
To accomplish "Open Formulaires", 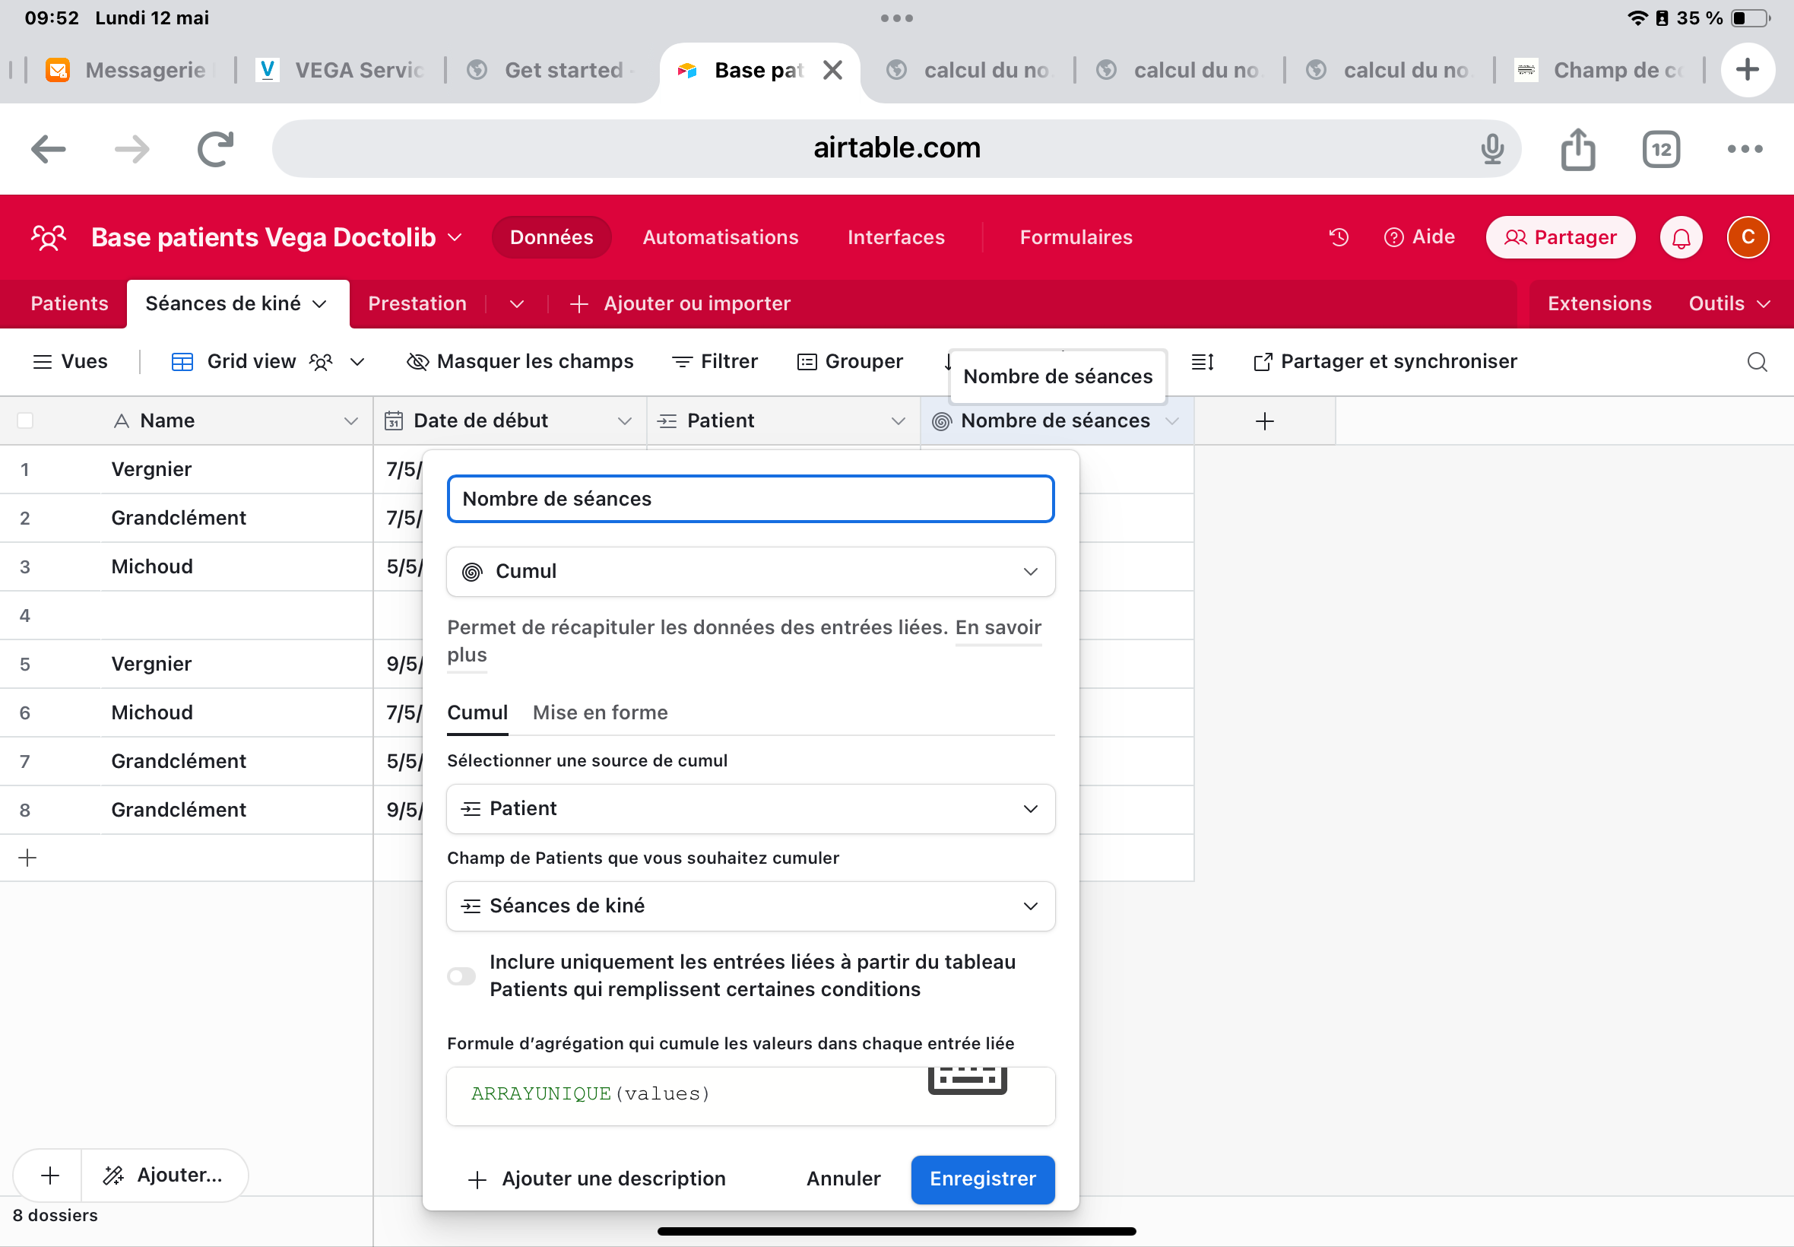I will coord(1076,236).
